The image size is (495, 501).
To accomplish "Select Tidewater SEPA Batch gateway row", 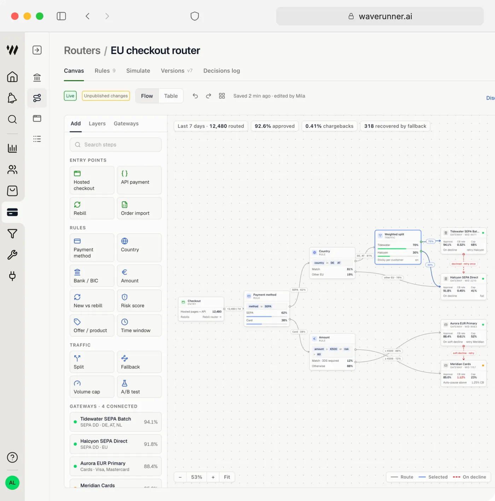I will coord(116,422).
